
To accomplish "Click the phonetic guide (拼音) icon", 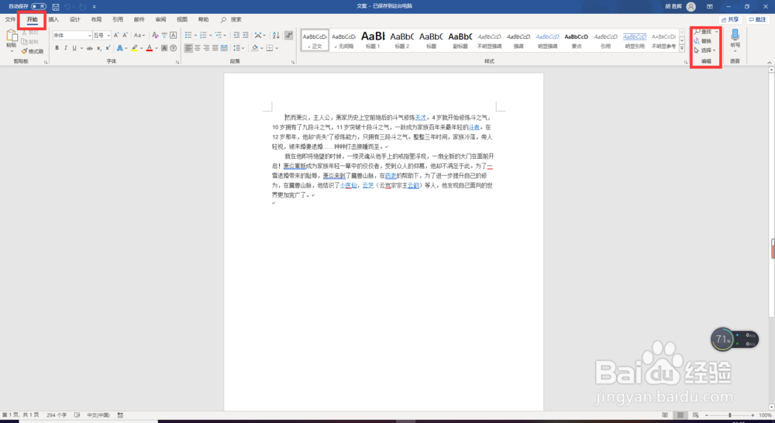I will (164, 35).
